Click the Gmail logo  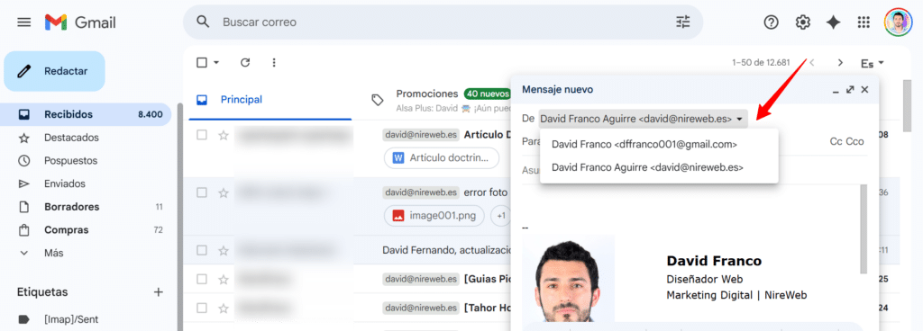click(x=80, y=22)
